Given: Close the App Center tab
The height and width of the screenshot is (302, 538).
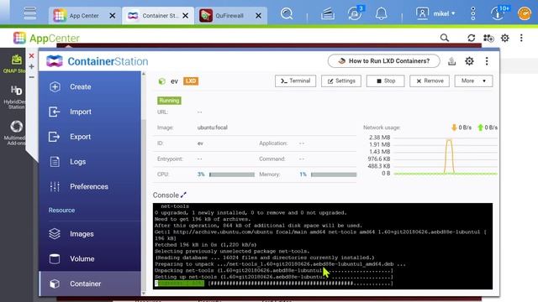Looking at the screenshot, I should click(112, 16).
